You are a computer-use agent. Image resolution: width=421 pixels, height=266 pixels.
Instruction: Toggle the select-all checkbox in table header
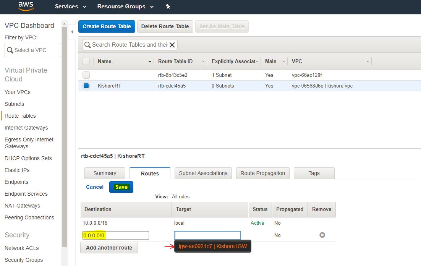(x=86, y=61)
